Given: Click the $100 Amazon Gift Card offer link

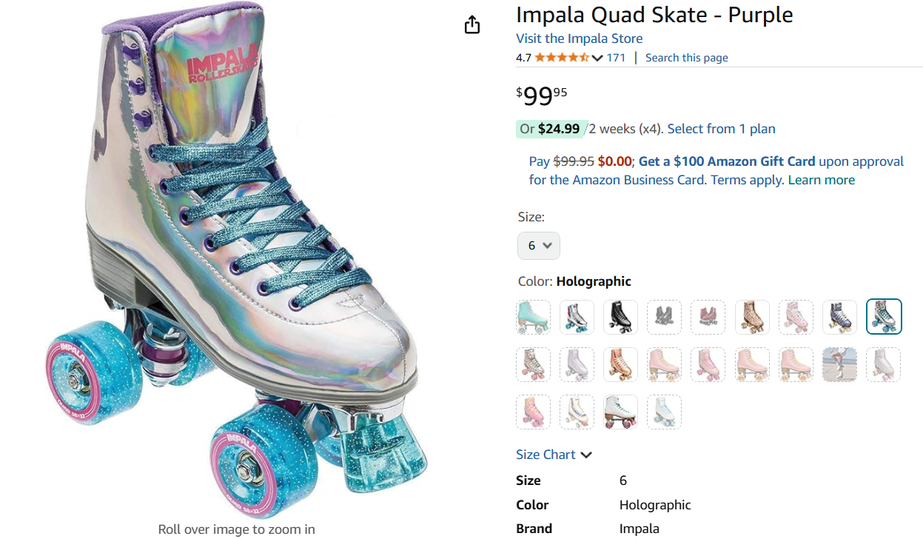Looking at the screenshot, I should pyautogui.click(x=727, y=161).
